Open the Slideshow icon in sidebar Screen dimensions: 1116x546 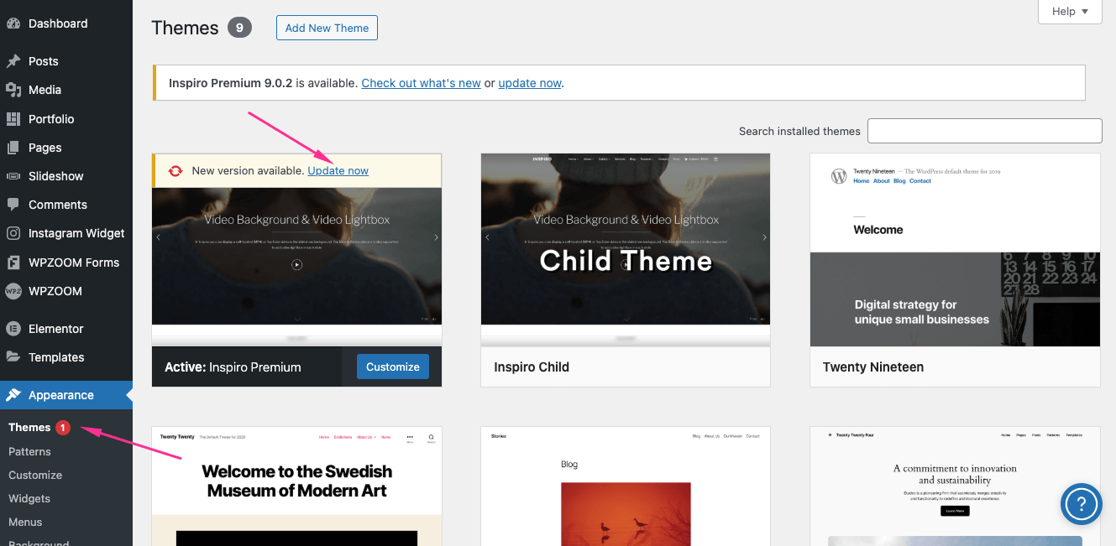(13, 176)
